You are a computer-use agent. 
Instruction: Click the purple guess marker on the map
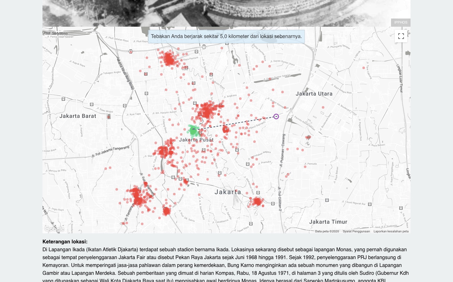276,117
